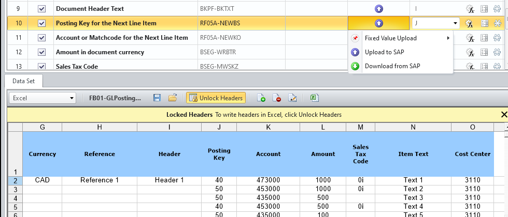
Task: Click the upload arrow icon in row 9
Action: coord(378,9)
